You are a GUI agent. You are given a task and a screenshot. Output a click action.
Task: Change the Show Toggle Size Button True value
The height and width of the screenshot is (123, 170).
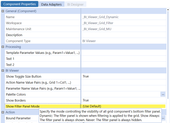(124, 76)
